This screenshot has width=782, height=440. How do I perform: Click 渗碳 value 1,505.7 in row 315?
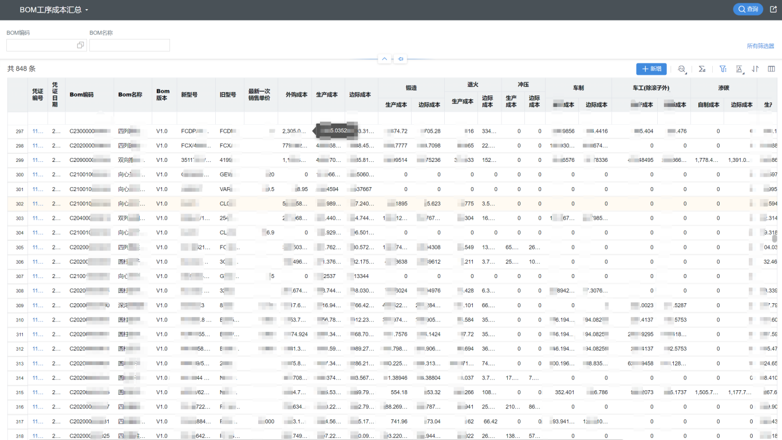(x=707, y=393)
